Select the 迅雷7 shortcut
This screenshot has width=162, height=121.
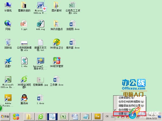pyautogui.click(x=8, y=62)
